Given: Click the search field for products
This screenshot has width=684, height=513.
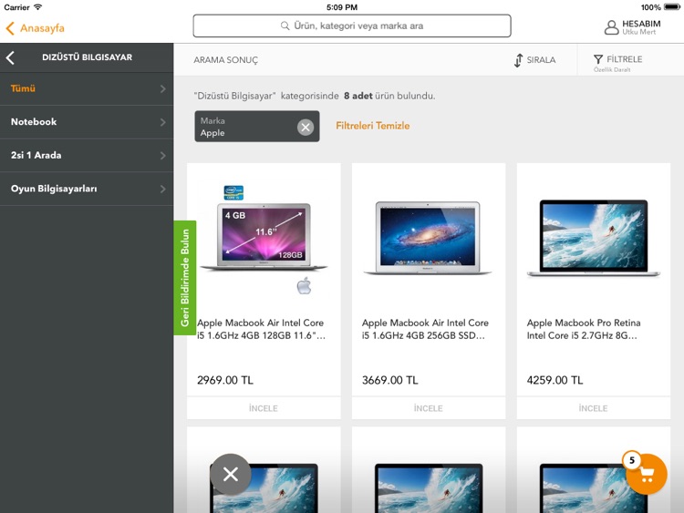Looking at the screenshot, I should (352, 26).
